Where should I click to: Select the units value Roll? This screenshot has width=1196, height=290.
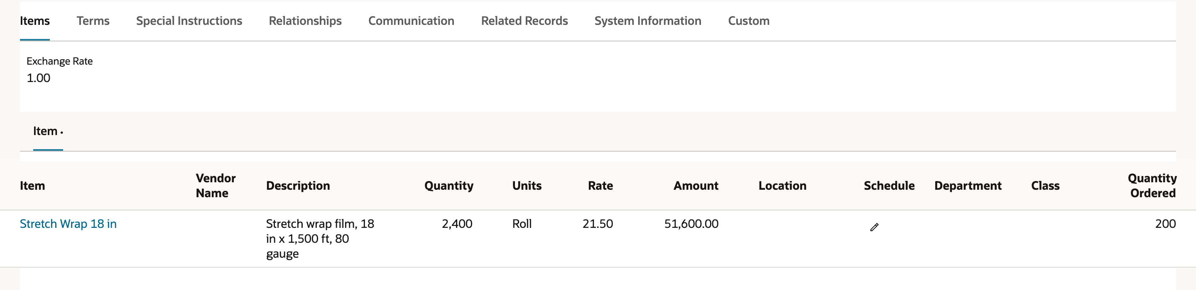[x=522, y=224]
